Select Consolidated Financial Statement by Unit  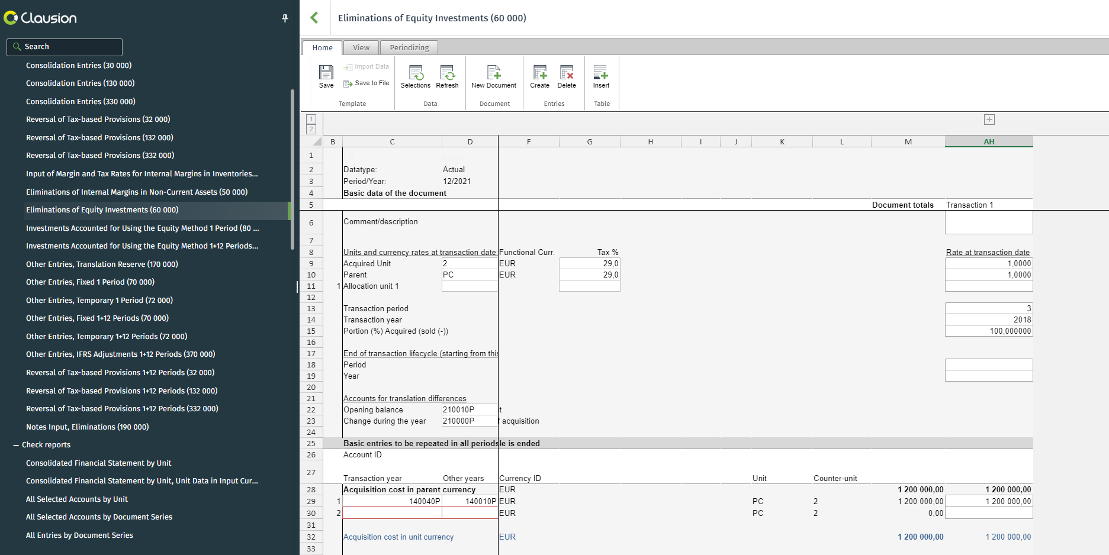[98, 463]
